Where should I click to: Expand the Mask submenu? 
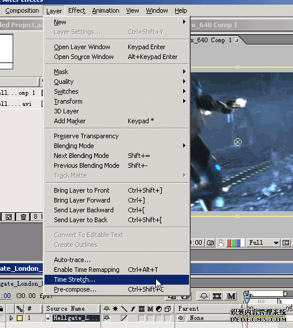117,72
